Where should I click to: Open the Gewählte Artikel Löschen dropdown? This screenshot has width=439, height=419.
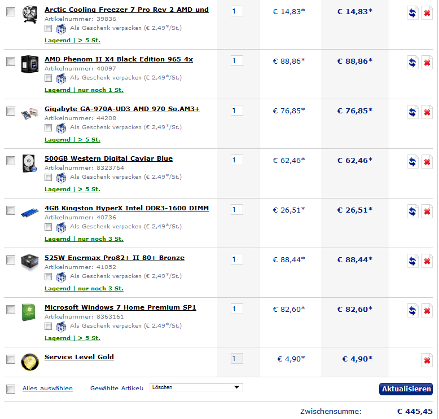tap(196, 387)
